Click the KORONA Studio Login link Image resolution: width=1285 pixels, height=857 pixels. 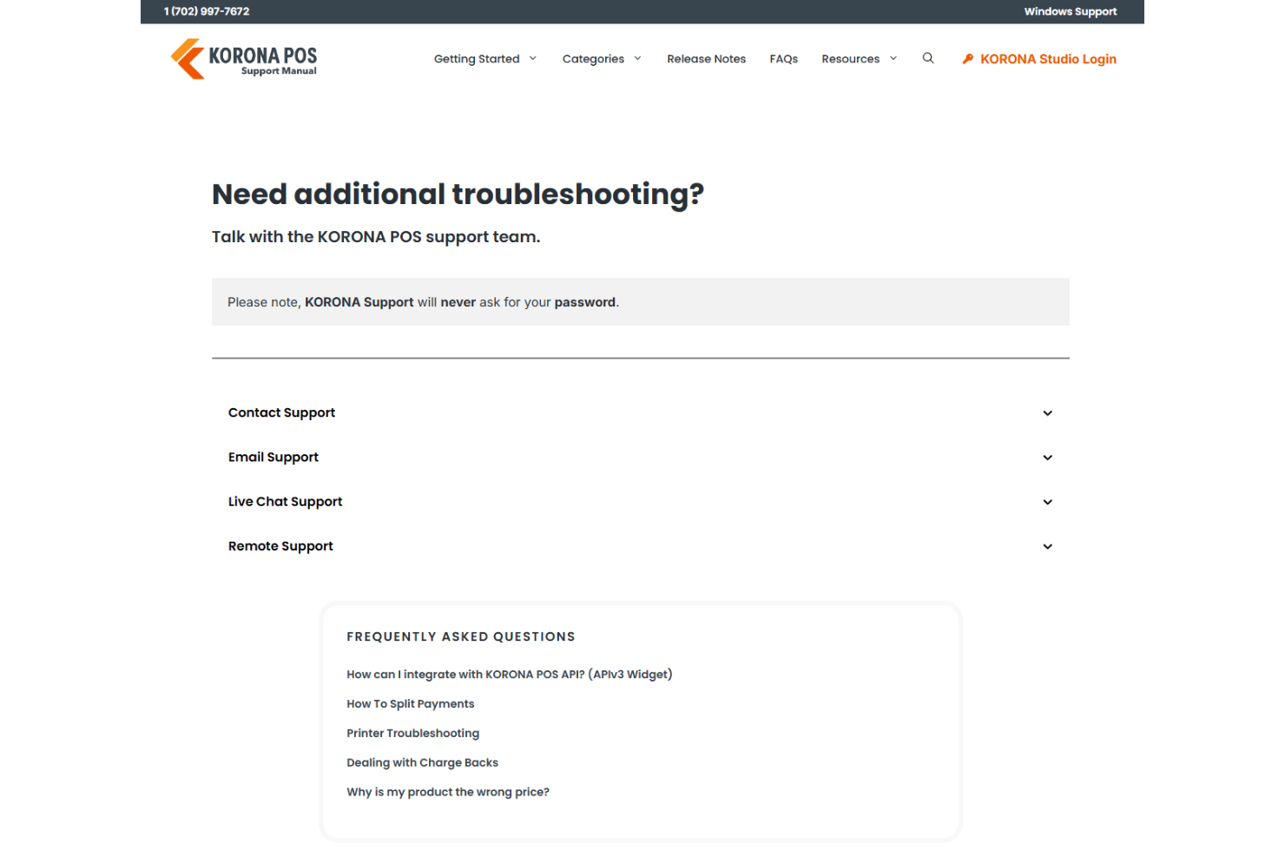click(x=1048, y=59)
